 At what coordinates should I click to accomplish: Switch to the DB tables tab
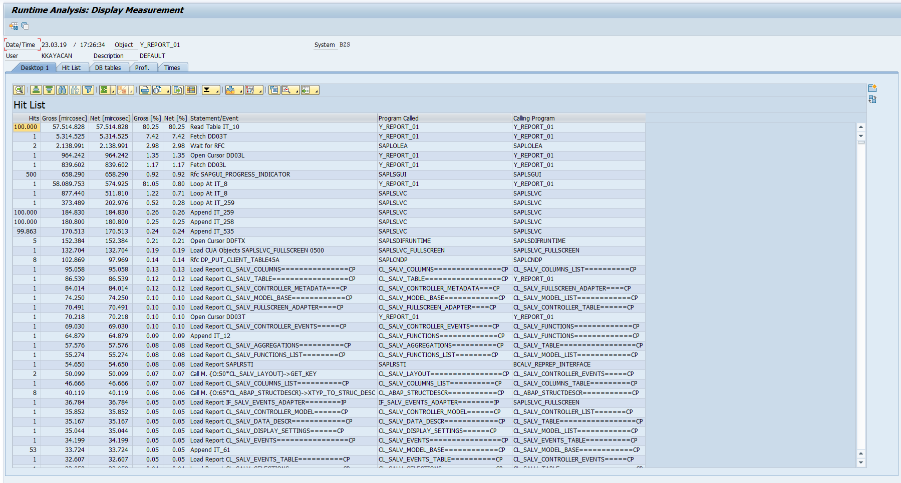108,68
